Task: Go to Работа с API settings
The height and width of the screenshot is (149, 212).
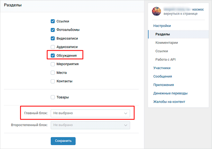Action: pos(166,60)
